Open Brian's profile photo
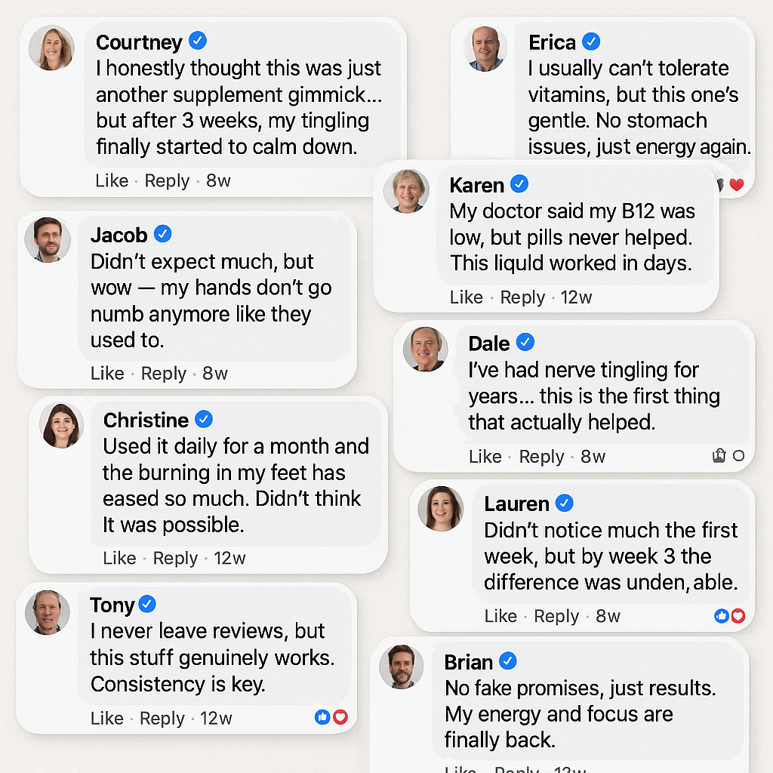This screenshot has height=773, width=773. (x=401, y=667)
